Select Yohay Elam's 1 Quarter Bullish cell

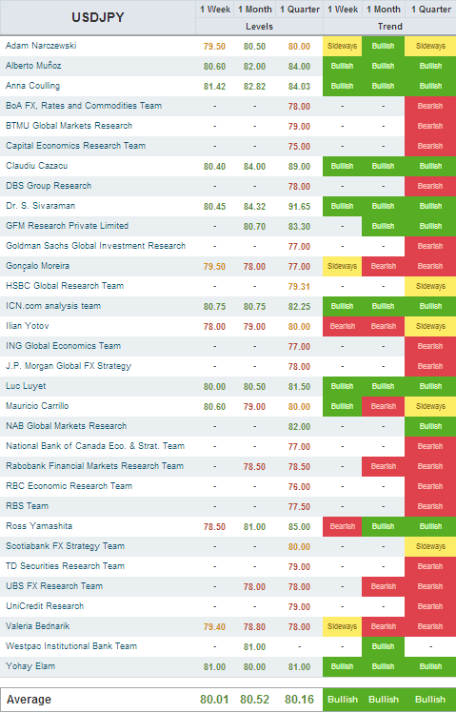coord(430,666)
